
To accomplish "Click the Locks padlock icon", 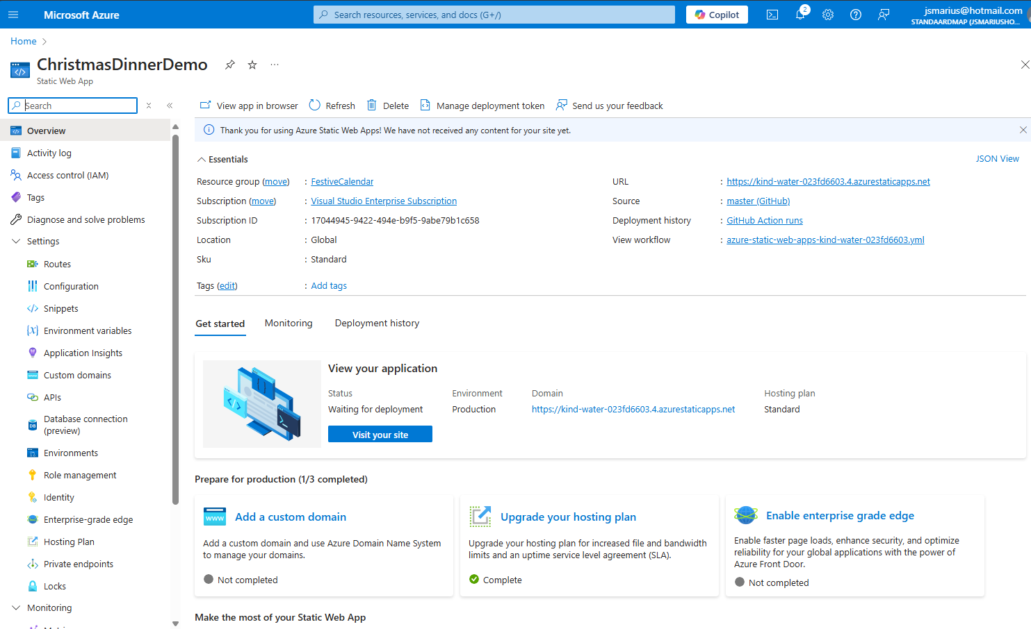I will click(33, 586).
